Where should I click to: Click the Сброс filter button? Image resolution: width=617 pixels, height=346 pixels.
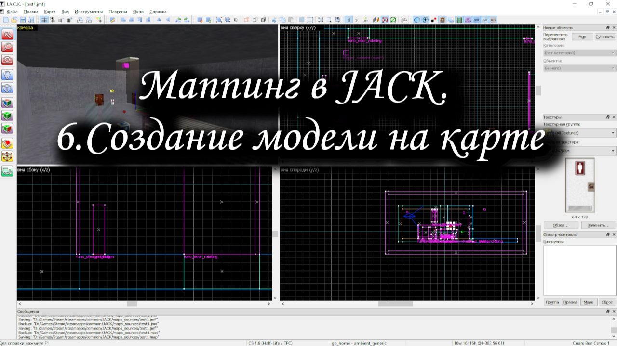pyautogui.click(x=606, y=302)
